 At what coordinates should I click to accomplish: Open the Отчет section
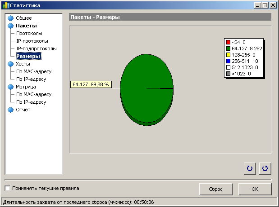coord(23,110)
